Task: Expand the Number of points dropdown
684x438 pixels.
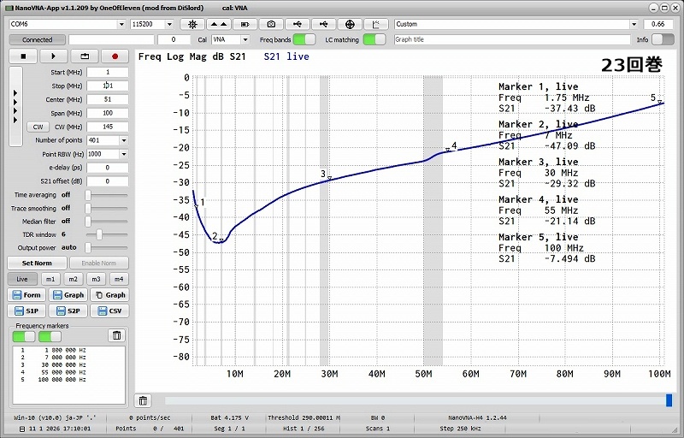Action: tap(124, 140)
